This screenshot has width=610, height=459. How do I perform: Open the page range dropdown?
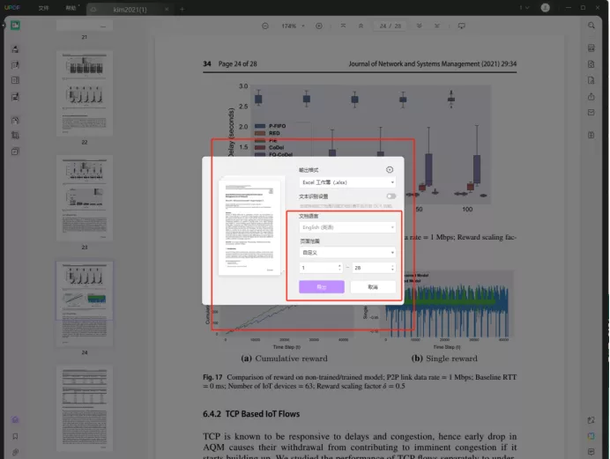coord(347,253)
